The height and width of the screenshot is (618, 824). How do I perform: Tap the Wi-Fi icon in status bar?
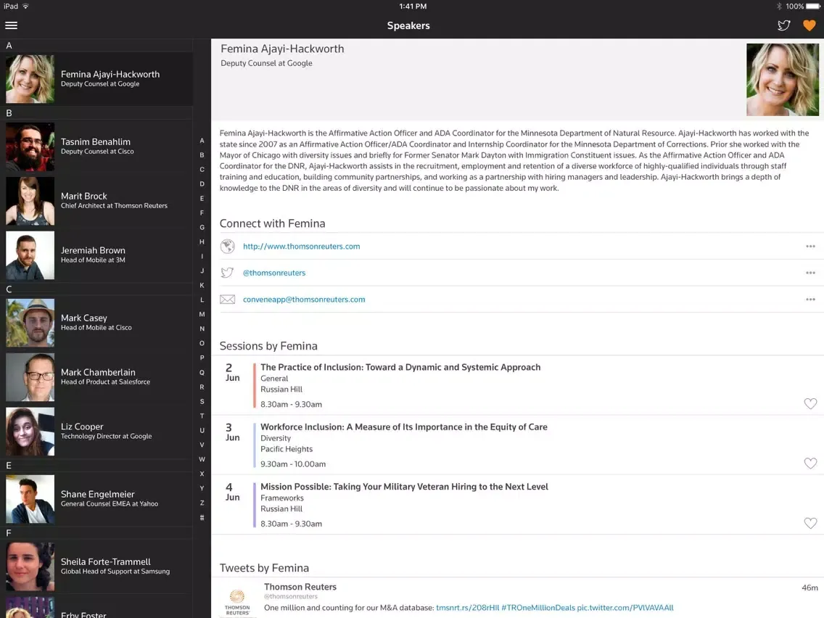point(25,7)
